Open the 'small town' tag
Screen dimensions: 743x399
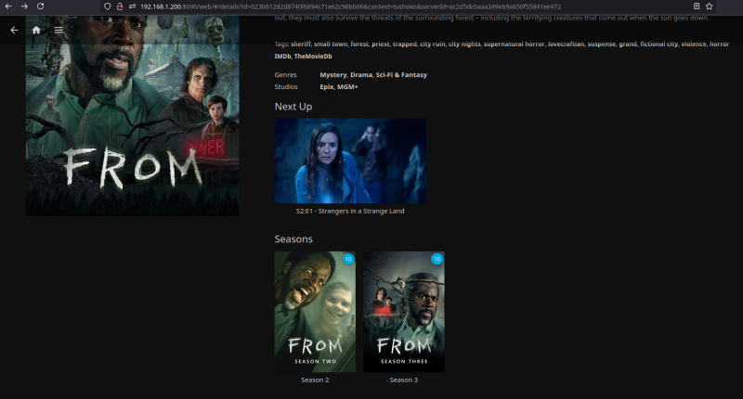[331, 44]
